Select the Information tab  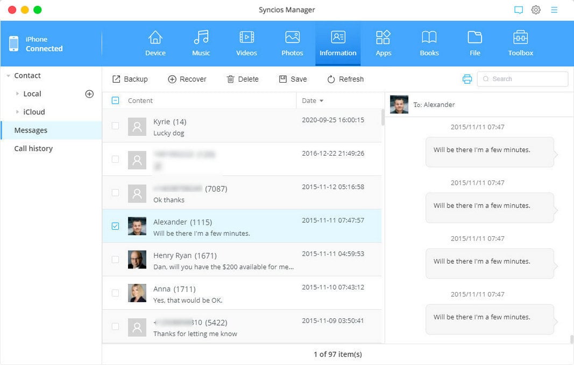click(338, 43)
